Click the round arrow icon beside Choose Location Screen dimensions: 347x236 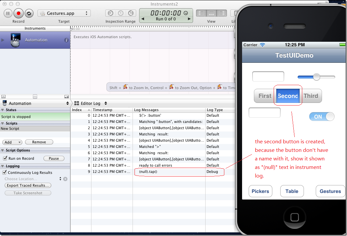65,179
